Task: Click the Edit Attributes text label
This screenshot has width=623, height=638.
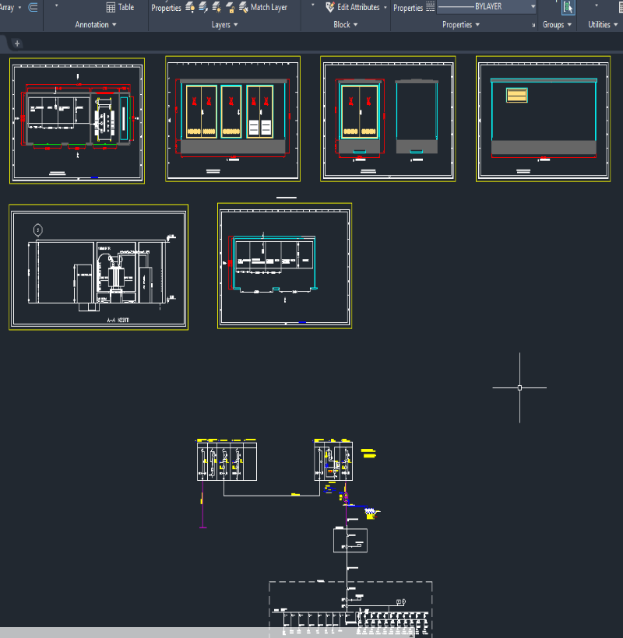Action: [x=358, y=8]
